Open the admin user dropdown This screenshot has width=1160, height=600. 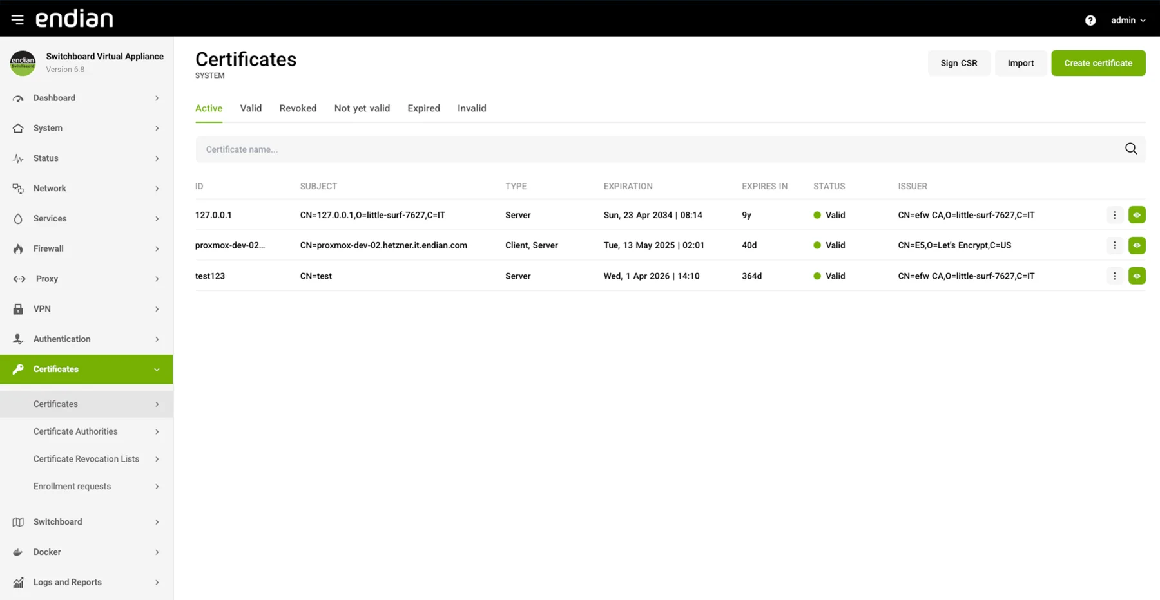1128,21
